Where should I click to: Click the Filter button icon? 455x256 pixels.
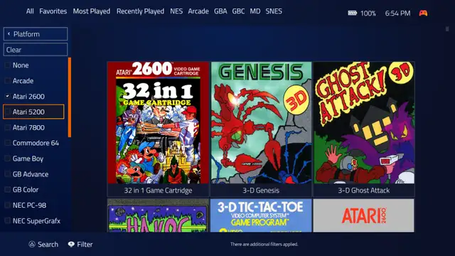point(71,245)
